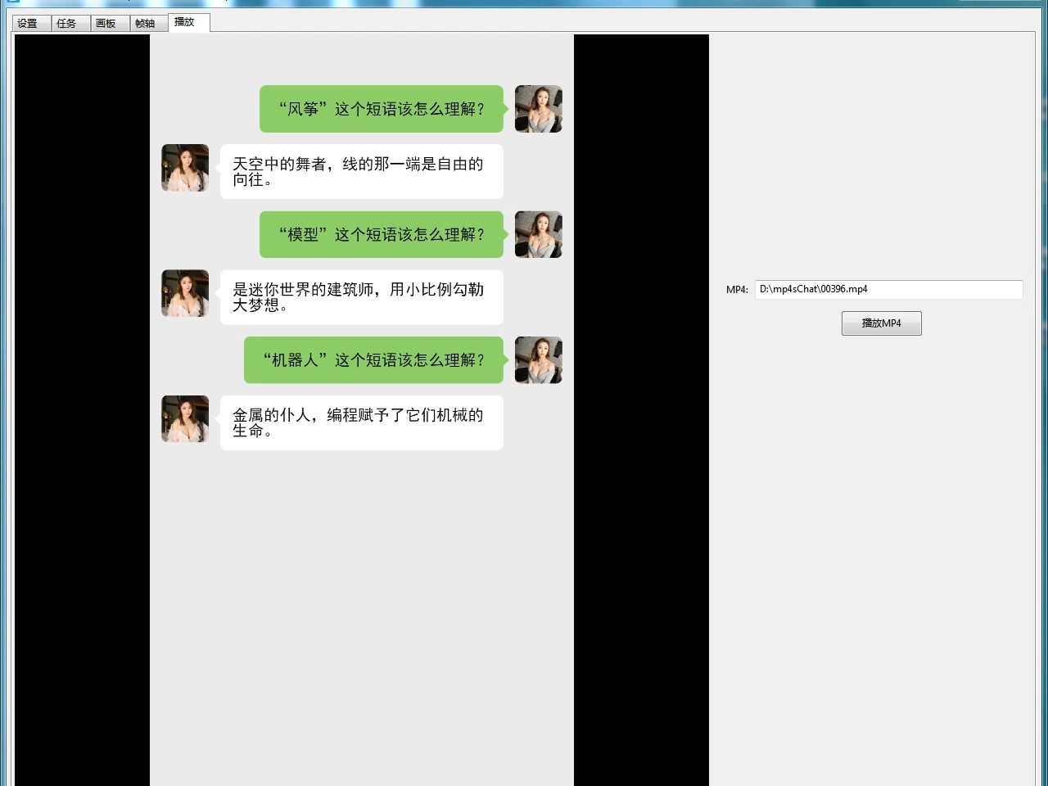Select the 播放 tab

pos(189,22)
